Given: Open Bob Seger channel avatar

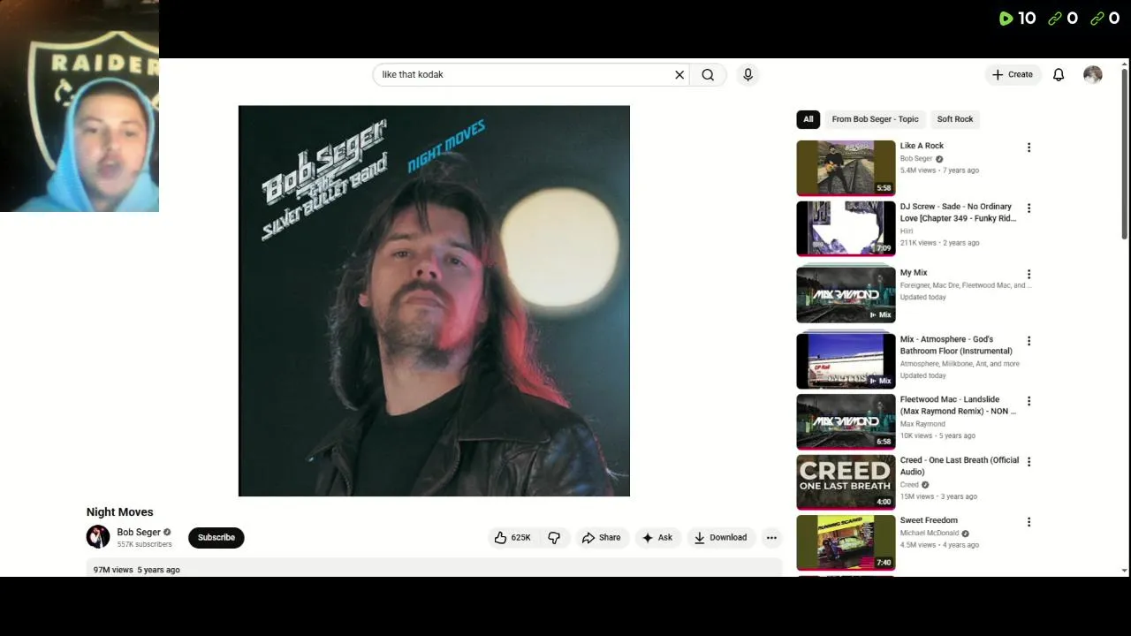Looking at the screenshot, I should [98, 536].
